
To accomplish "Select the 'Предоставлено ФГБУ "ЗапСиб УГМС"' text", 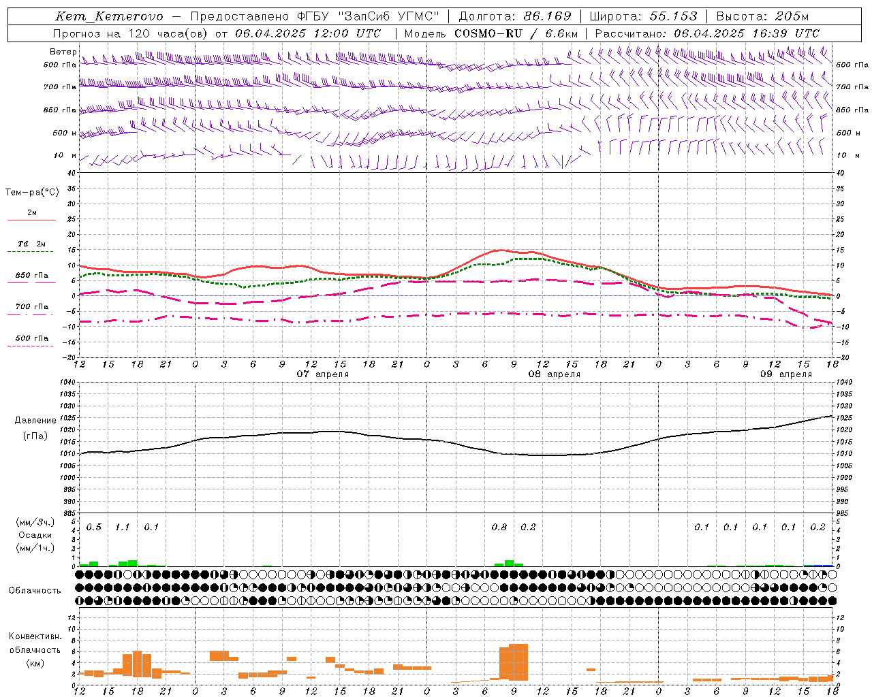I will coord(315,16).
